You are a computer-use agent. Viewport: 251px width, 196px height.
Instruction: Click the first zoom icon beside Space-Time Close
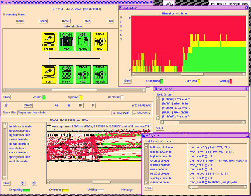pos(23,183)
